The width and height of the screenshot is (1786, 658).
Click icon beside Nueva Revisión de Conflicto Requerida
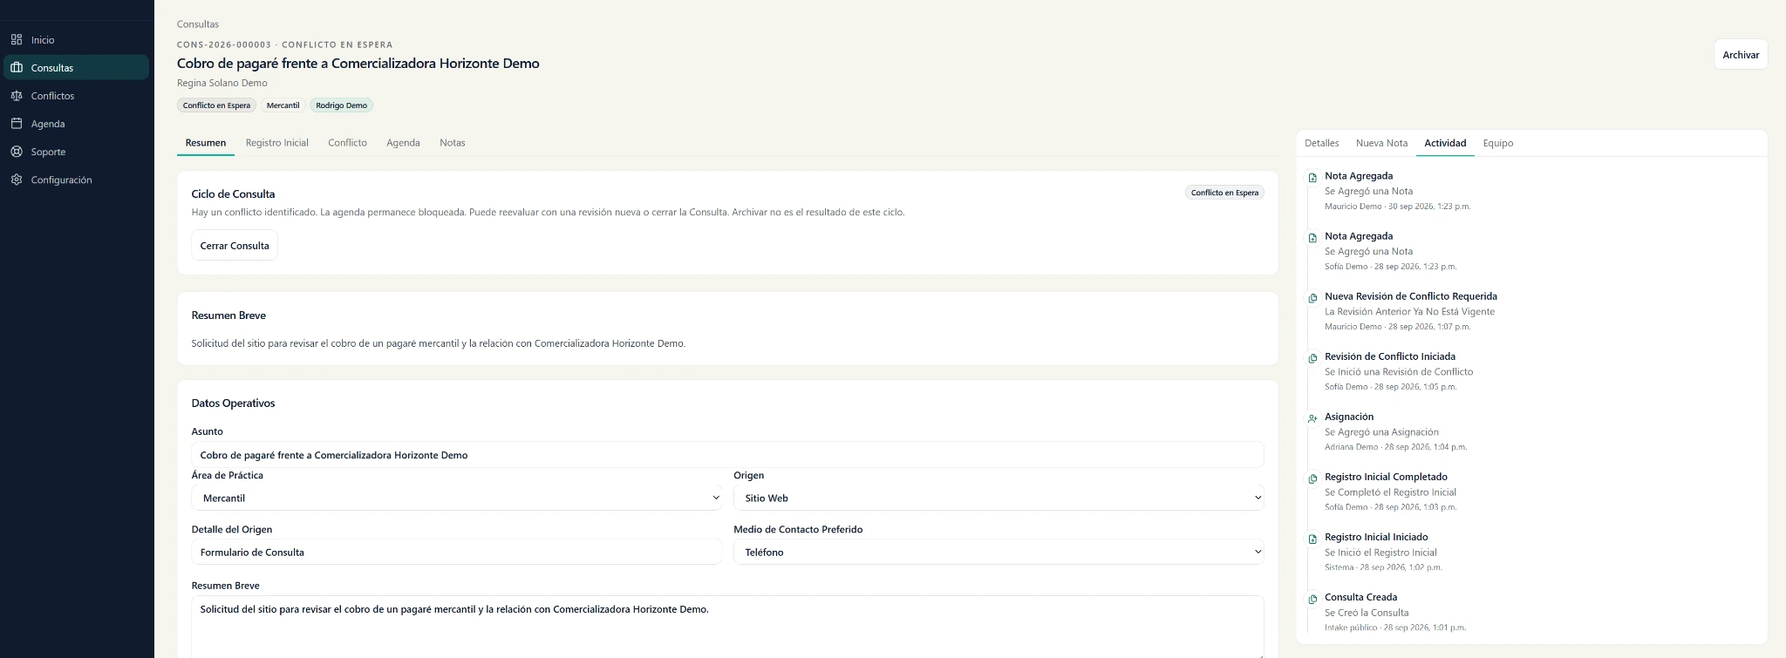[1312, 298]
